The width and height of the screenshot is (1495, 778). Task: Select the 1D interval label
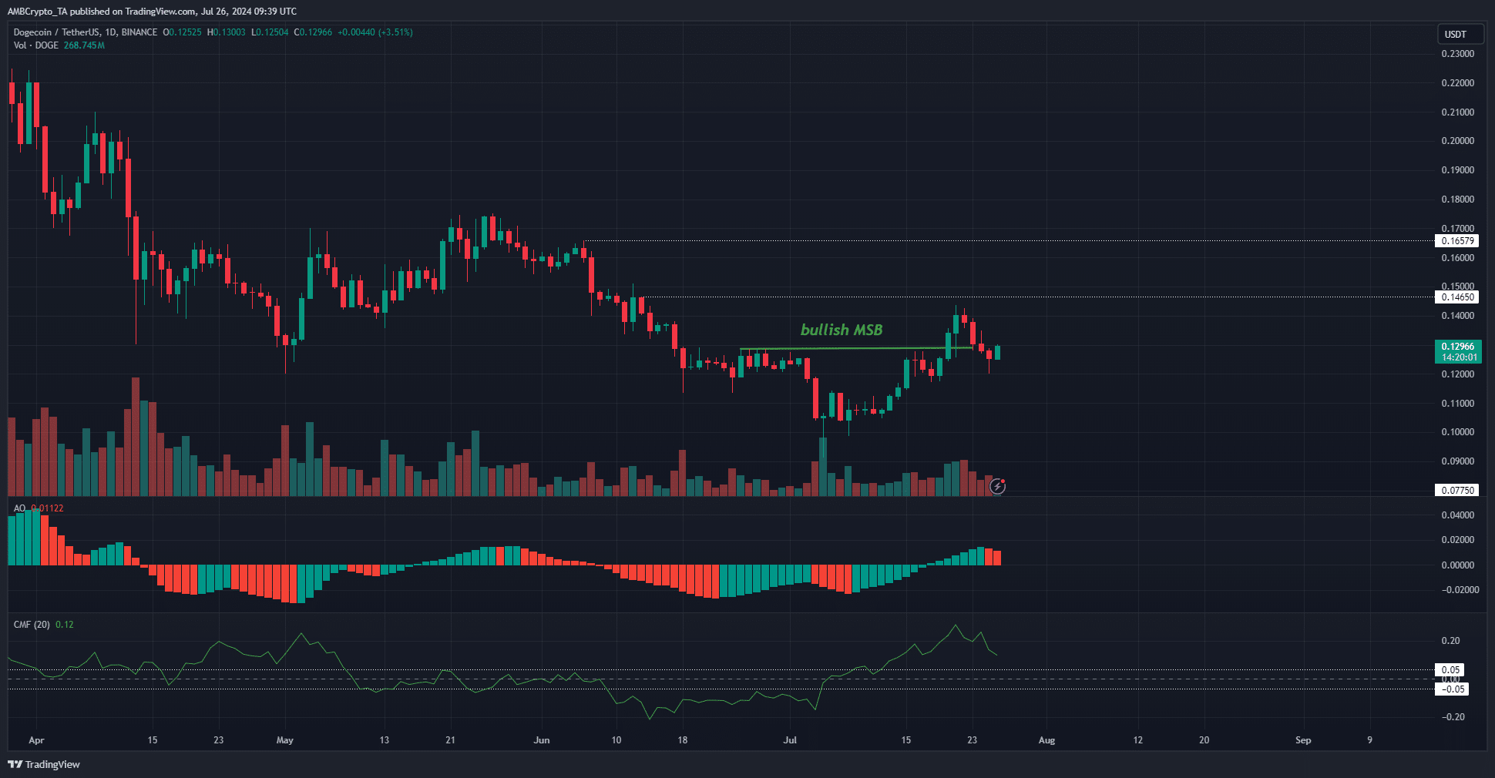109,32
